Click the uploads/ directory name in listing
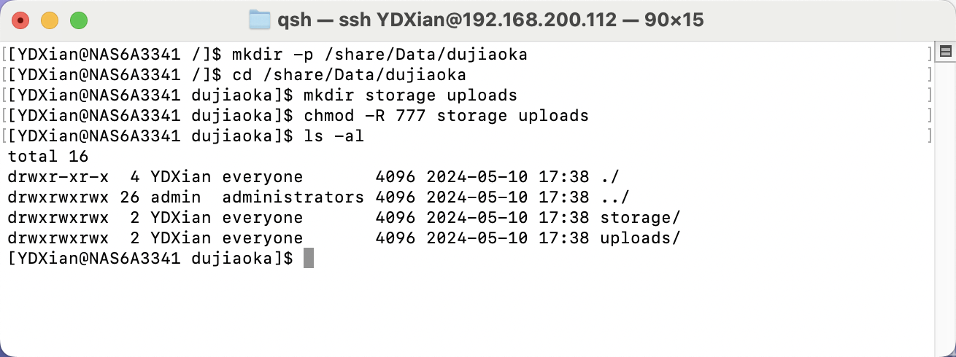 640,238
